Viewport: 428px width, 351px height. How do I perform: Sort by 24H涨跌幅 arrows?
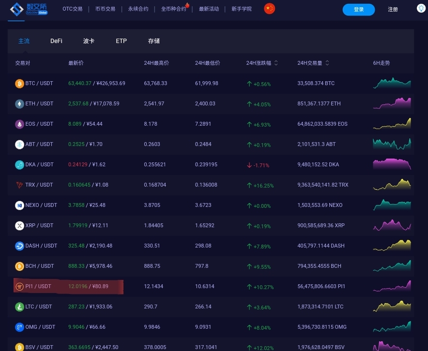(x=276, y=63)
